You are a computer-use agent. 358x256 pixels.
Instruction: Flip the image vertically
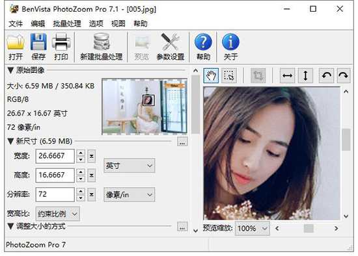(x=305, y=75)
